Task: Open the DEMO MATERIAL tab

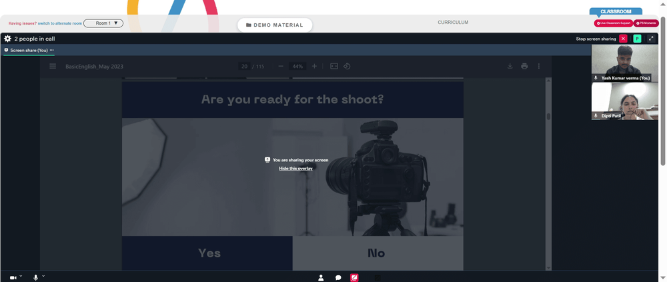Action: coord(275,25)
